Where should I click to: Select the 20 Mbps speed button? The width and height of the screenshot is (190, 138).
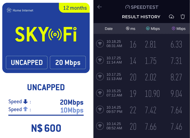(x=68, y=63)
